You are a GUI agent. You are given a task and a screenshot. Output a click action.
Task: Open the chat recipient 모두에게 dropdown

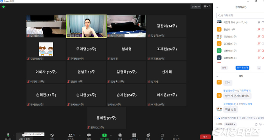[230, 124]
